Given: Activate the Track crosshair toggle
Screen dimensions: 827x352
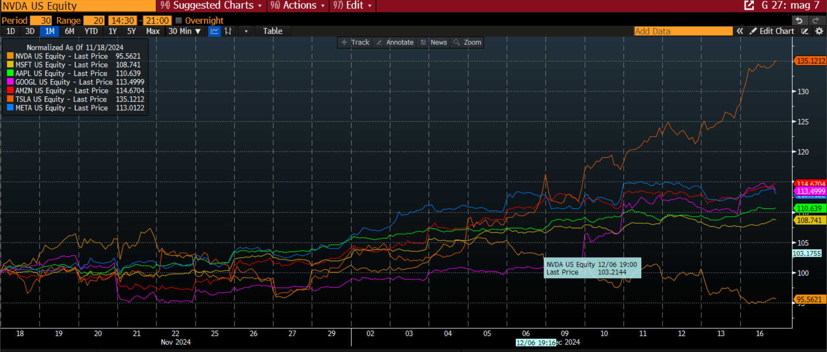Looking at the screenshot, I should pos(355,42).
